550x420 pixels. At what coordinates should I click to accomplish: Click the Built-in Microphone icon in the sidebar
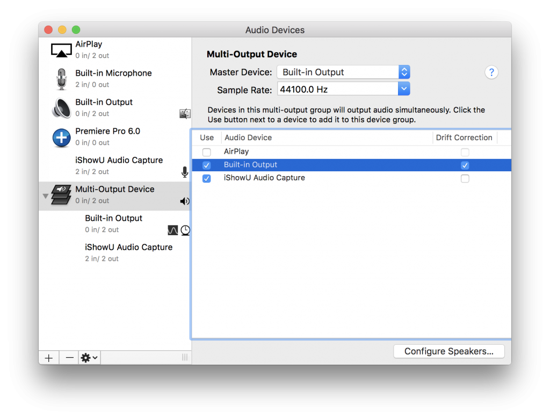pyautogui.click(x=61, y=79)
